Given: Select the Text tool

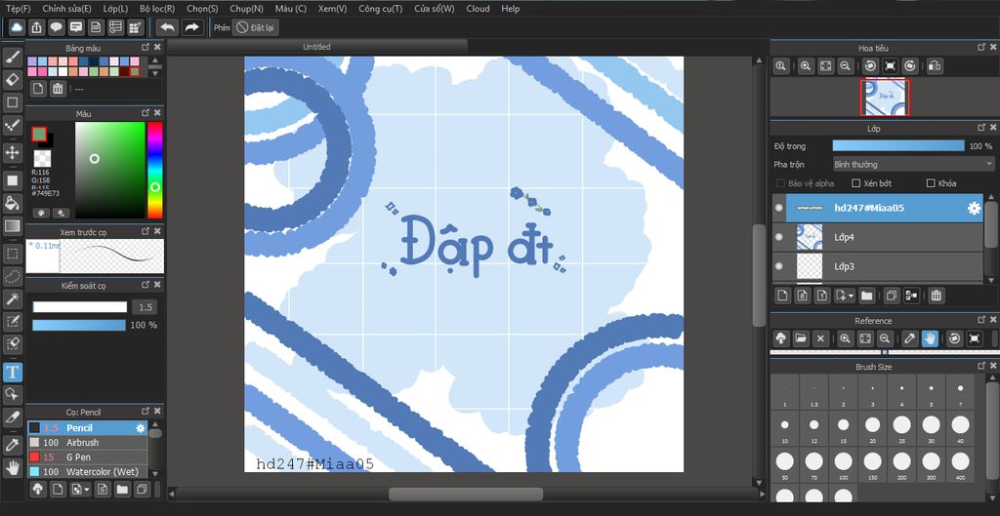Looking at the screenshot, I should [13, 372].
